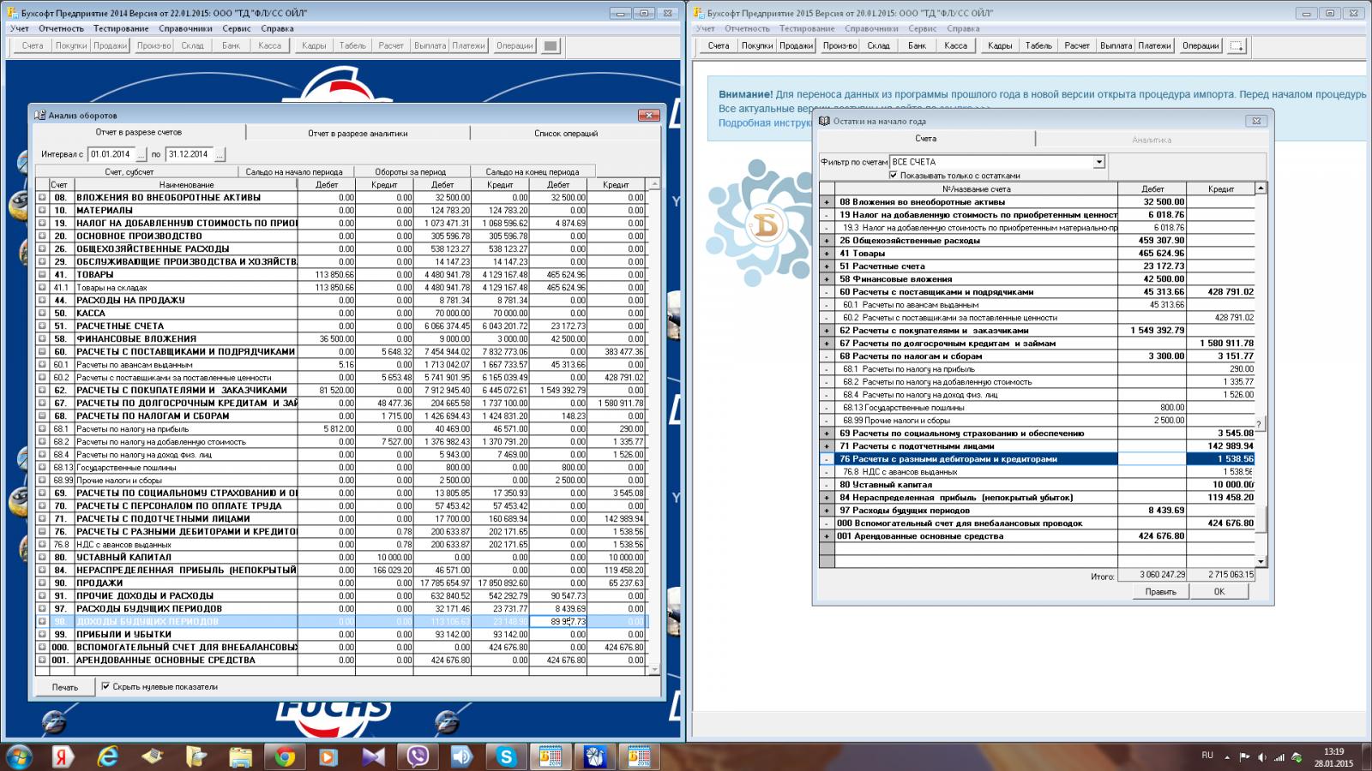This screenshot has width=1372, height=771.
Task: Open the Visual Studio taskbar icon
Action: point(373,756)
